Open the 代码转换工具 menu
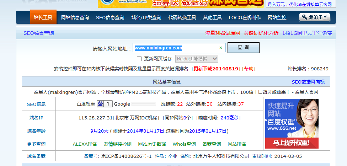347x166 pixels. tap(182, 17)
